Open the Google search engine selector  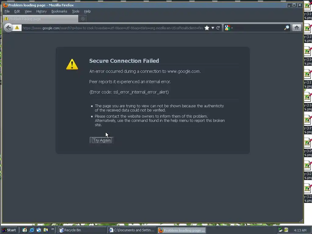click(x=229, y=28)
